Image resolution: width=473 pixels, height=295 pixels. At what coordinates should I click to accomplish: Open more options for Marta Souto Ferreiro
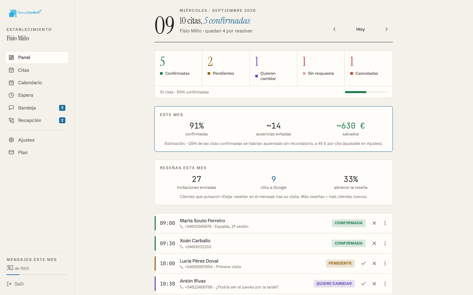(385, 223)
